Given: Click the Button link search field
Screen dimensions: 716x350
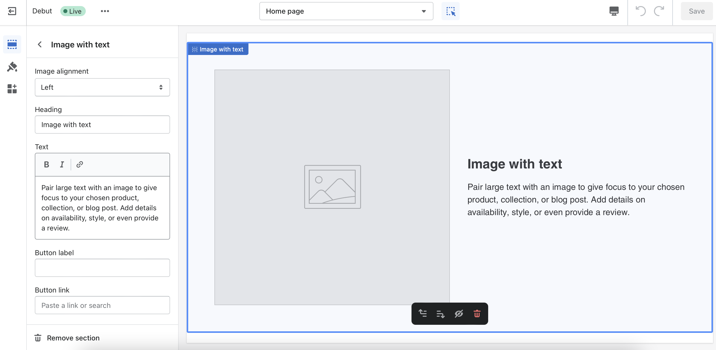Looking at the screenshot, I should point(102,305).
